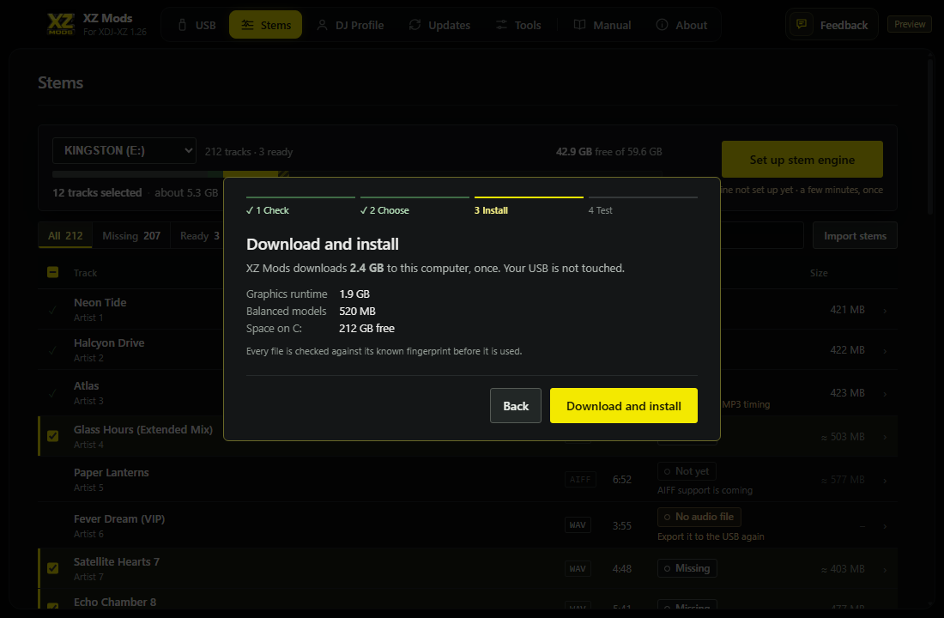Expand the Neon Tide row chevron
The image size is (944, 618).
tap(885, 310)
